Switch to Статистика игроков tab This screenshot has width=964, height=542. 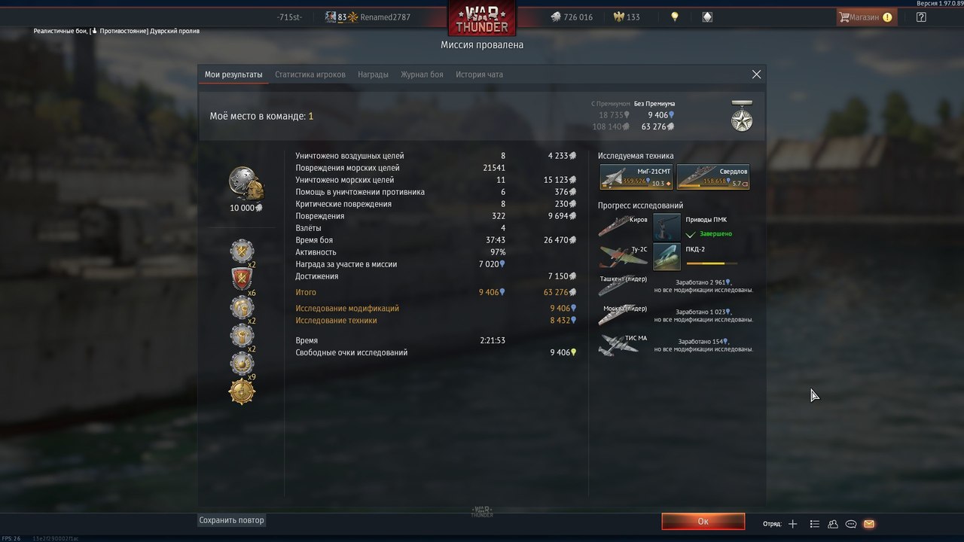point(310,75)
